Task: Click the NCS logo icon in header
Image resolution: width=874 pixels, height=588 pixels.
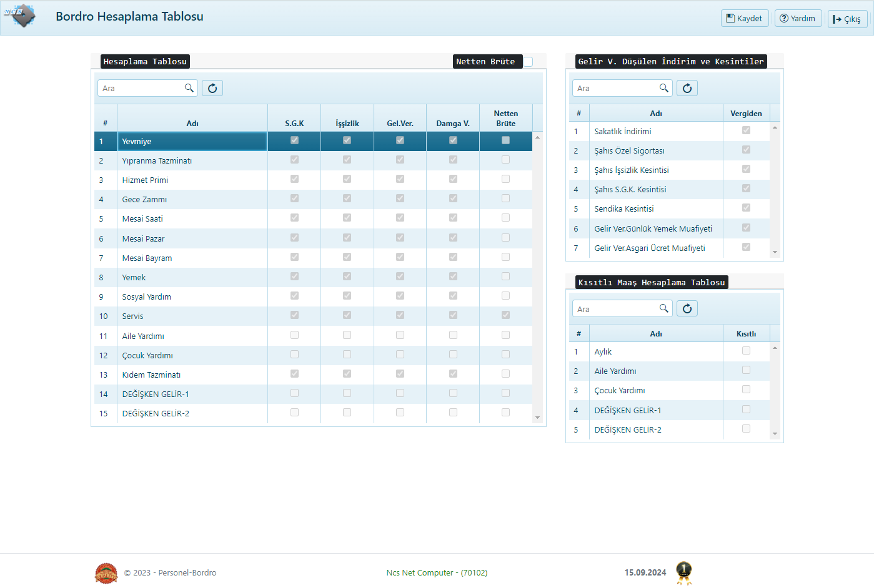Action: click(x=21, y=16)
